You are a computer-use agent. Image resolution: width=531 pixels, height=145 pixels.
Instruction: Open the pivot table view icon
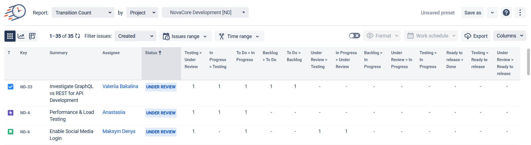click(x=32, y=36)
